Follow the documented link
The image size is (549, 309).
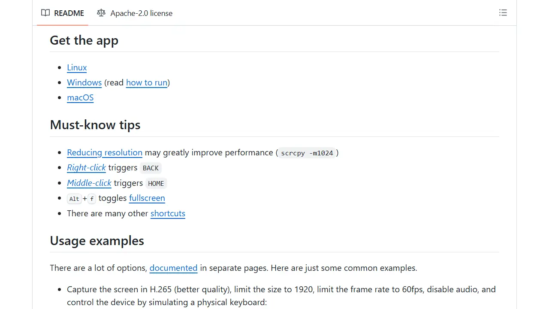(173, 268)
